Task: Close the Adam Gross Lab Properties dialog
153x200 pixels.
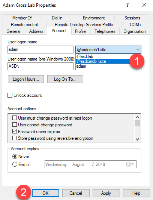Action: click(x=144, y=5)
